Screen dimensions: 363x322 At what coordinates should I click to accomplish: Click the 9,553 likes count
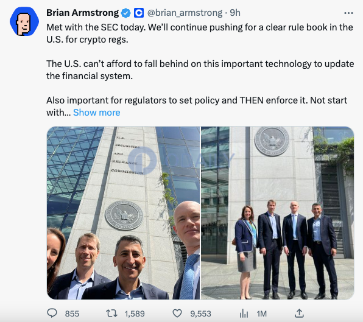pyautogui.click(x=201, y=314)
